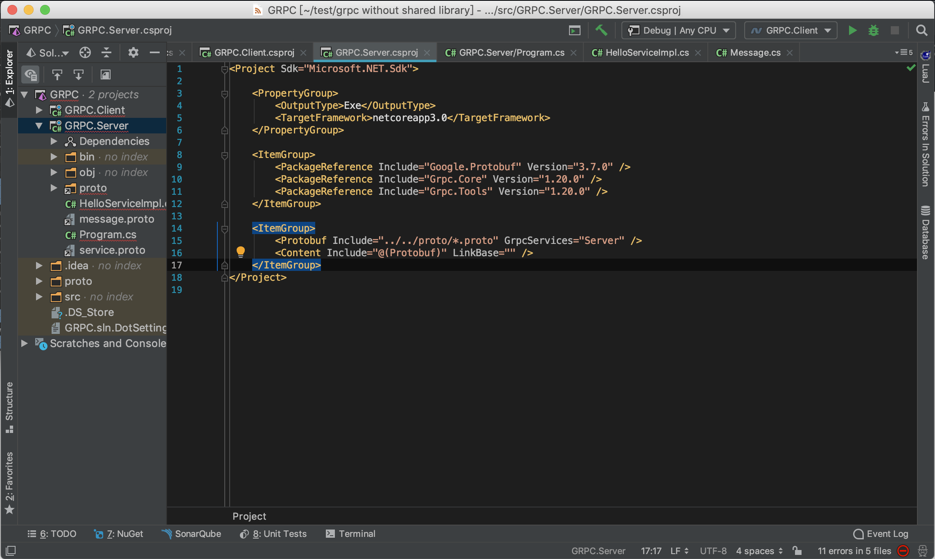Click Project breadcrumb below editor
The image size is (935, 559).
pyautogui.click(x=249, y=516)
